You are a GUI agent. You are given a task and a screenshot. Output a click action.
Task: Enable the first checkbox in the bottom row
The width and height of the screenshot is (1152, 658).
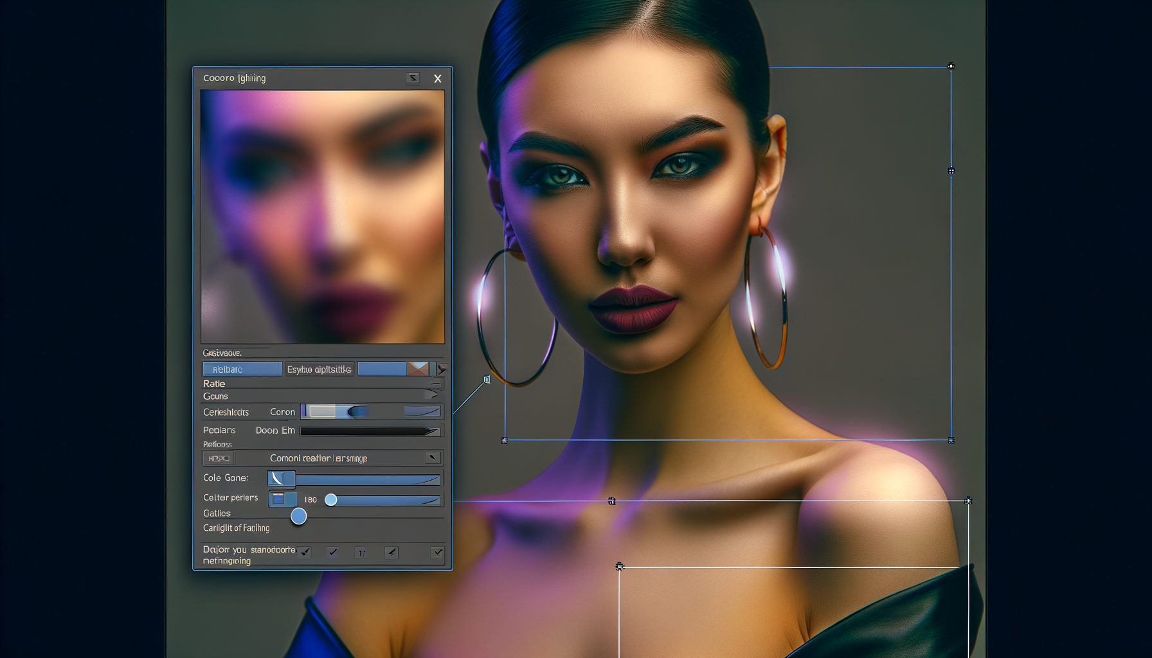click(304, 551)
